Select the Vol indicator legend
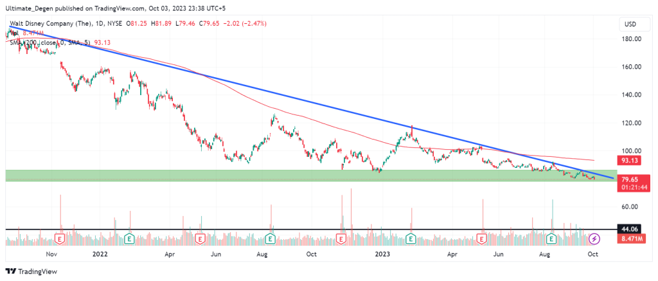 (x=13, y=32)
